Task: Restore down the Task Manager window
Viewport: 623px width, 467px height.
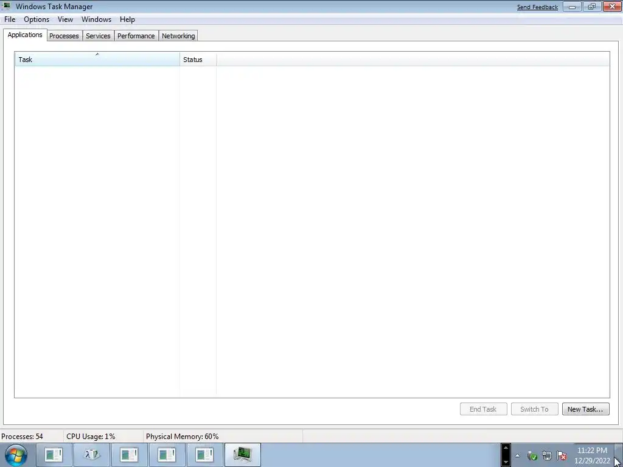Action: point(592,7)
